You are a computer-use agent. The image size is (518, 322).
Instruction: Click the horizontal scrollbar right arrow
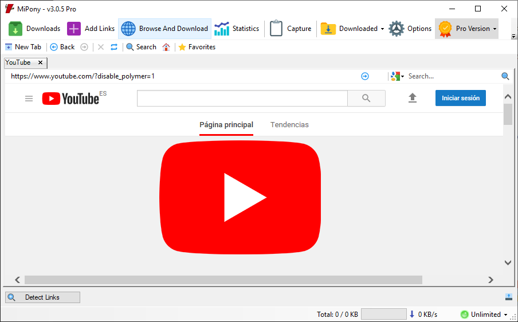click(490, 280)
